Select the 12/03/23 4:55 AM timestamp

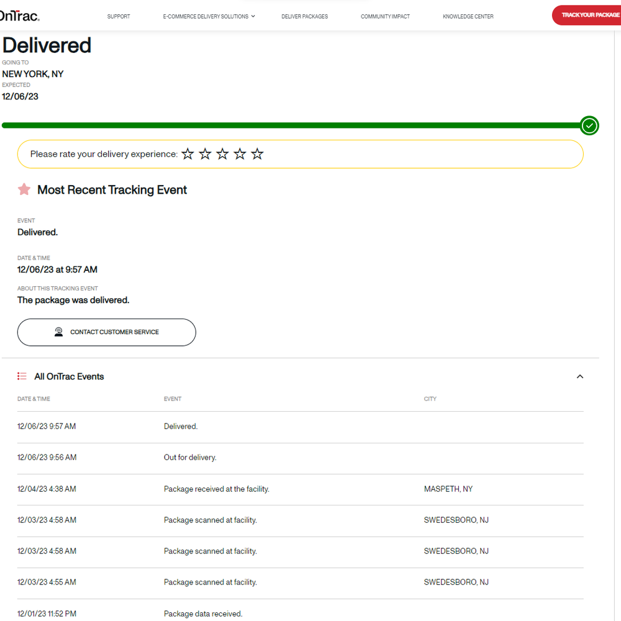[x=47, y=582]
